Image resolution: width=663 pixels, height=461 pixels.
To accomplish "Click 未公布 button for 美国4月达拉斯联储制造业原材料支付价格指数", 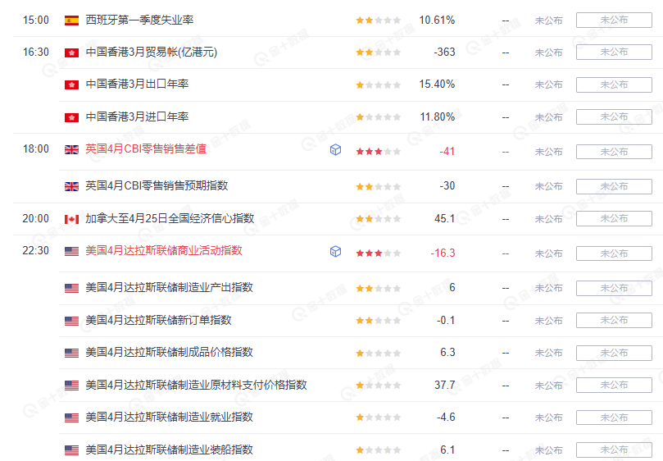I will pyautogui.click(x=614, y=385).
